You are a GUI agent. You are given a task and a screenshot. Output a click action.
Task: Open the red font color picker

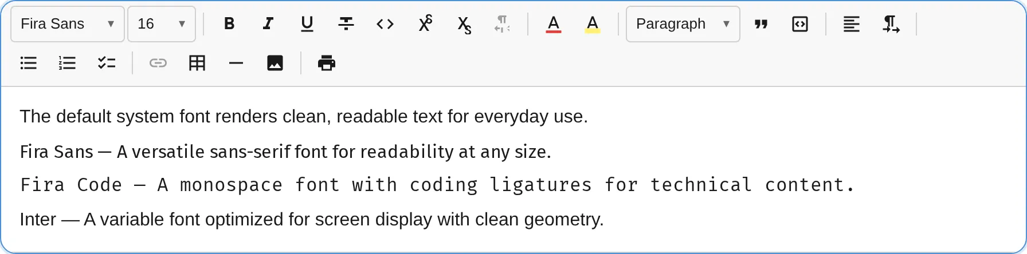[x=554, y=24]
